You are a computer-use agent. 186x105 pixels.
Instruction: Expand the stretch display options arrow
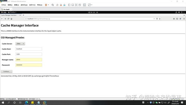click(x=92, y=5)
